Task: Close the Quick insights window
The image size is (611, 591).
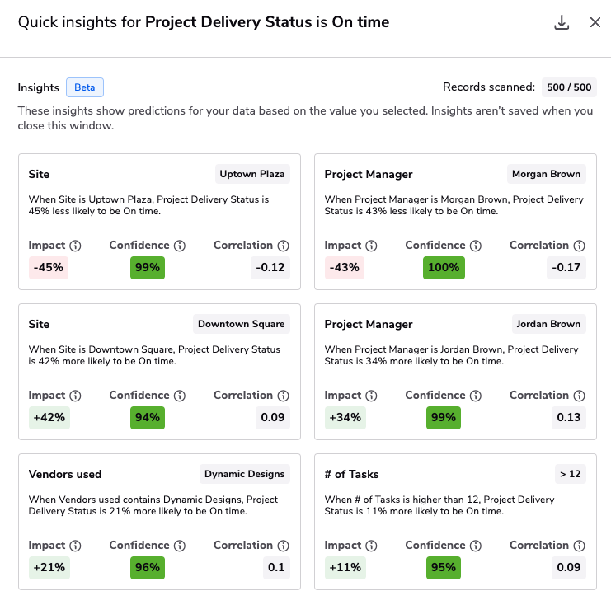Action: (x=595, y=22)
